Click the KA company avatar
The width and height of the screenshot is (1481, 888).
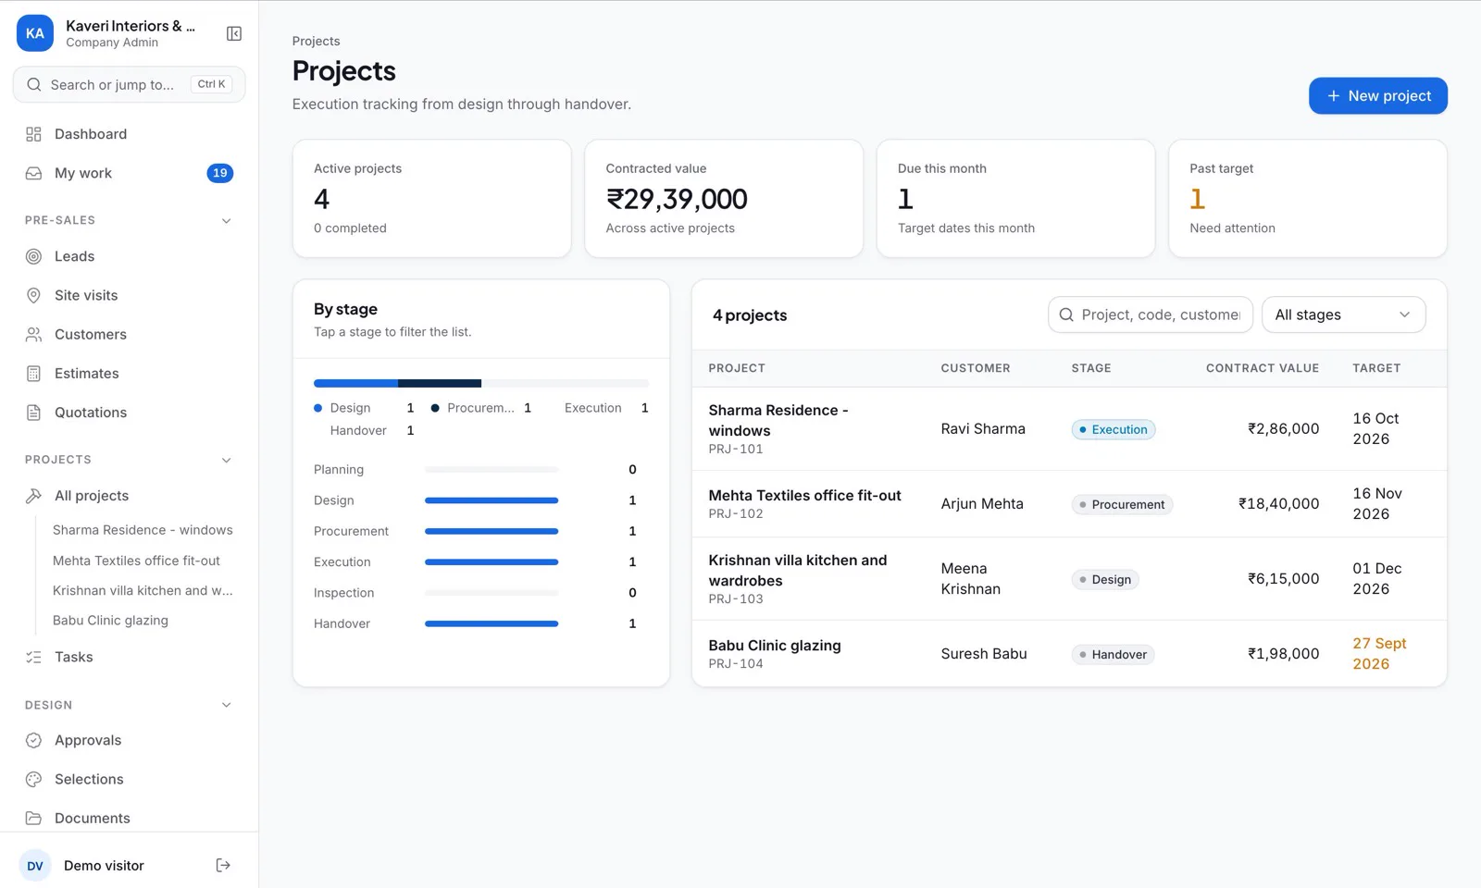tap(35, 33)
